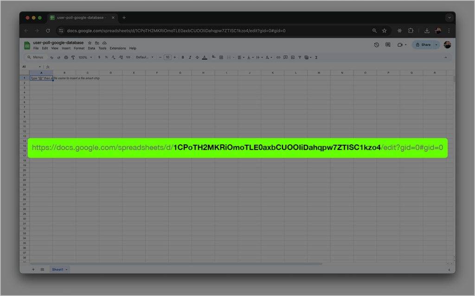Open the version history clock icon
Image resolution: width=475 pixels, height=296 pixels.
377,45
